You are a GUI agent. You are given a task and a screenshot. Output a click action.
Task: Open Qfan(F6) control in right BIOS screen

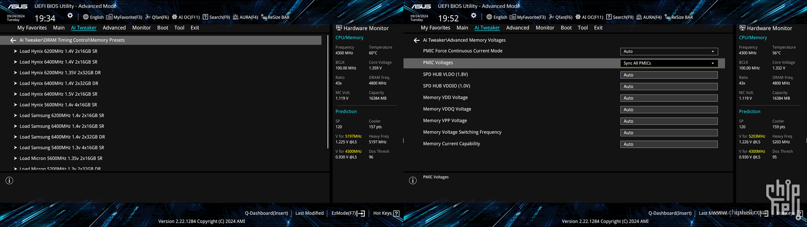click(561, 17)
